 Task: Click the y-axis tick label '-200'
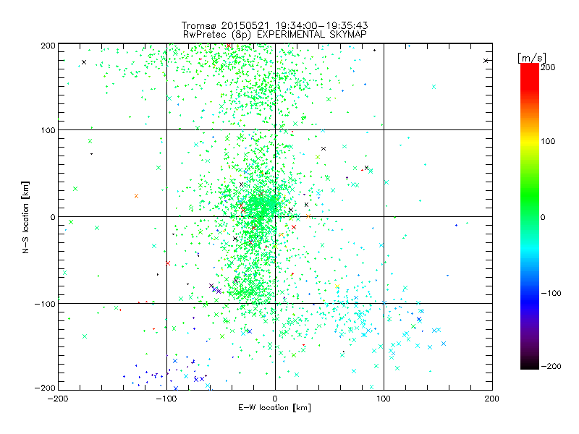[x=45, y=388]
